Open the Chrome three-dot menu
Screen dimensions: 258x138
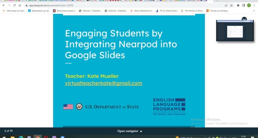(254, 5)
